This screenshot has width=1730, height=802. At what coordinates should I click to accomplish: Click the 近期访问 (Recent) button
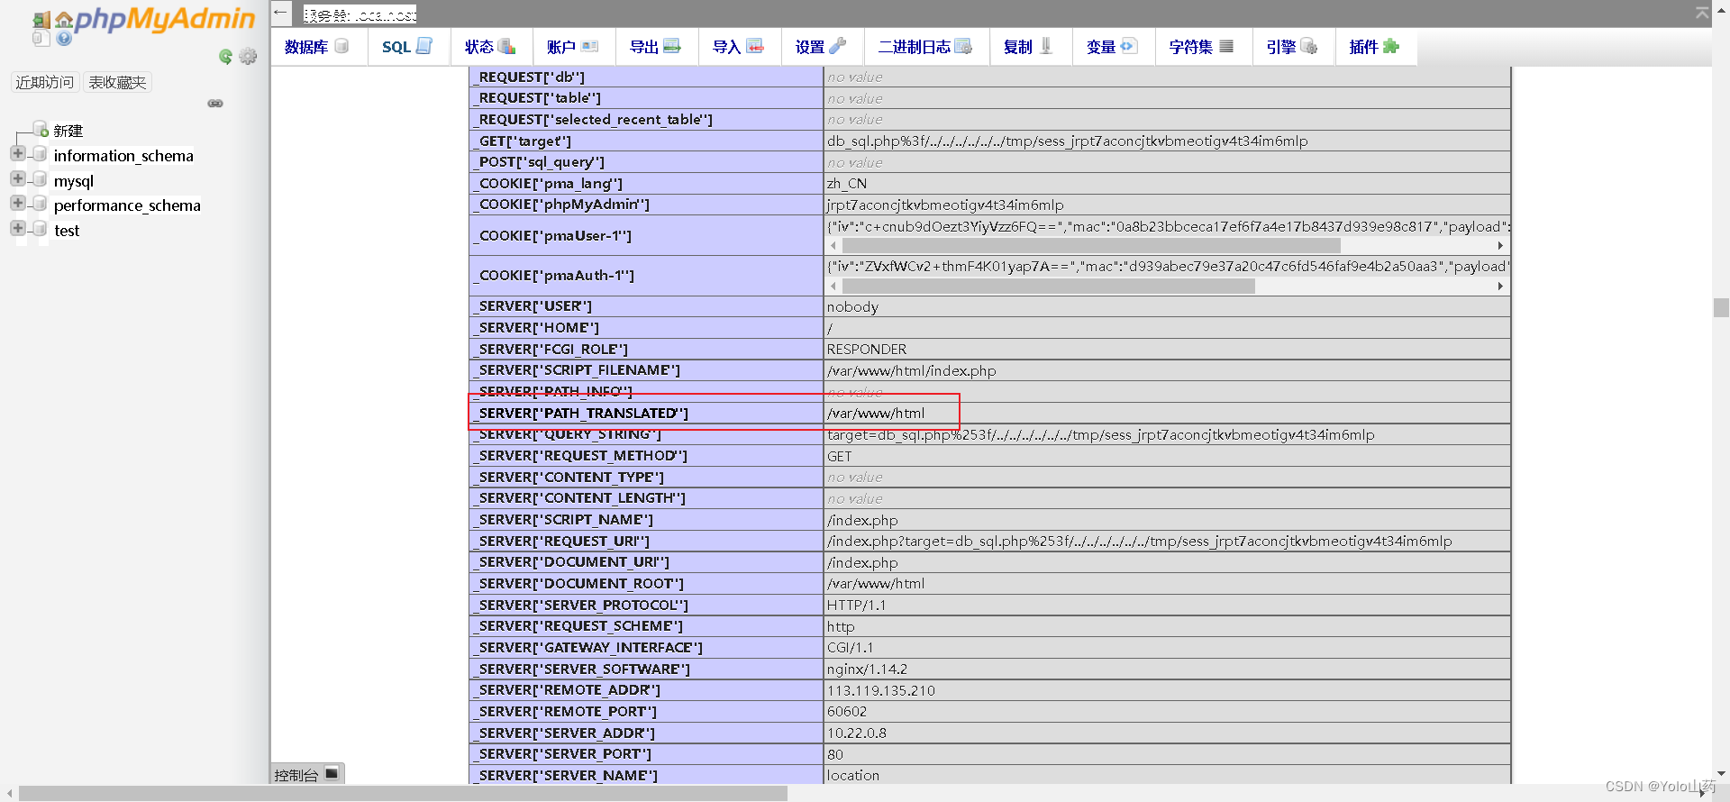click(x=45, y=82)
